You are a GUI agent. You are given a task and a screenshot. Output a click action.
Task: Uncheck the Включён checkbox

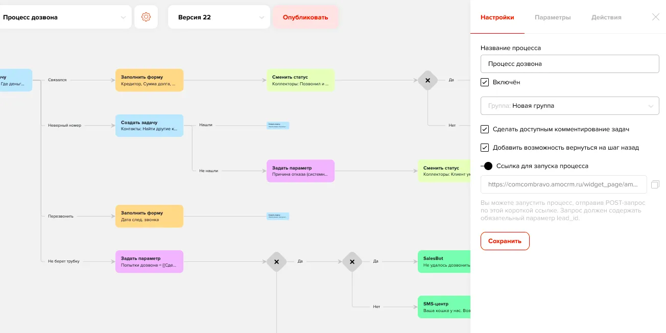click(x=485, y=82)
